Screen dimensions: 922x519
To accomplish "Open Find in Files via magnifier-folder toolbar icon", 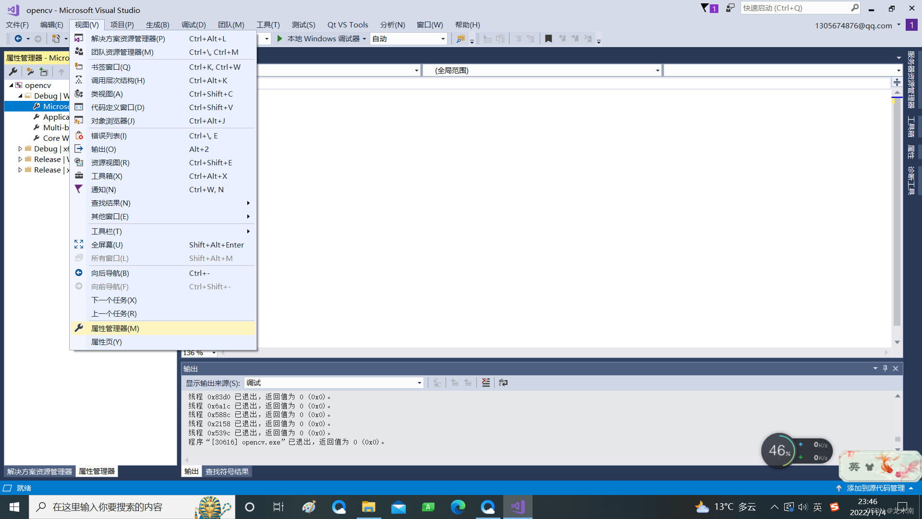I will tap(461, 38).
